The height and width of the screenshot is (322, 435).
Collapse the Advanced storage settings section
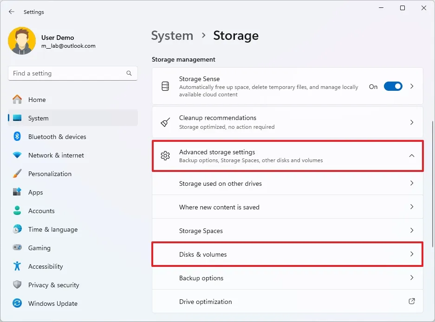[411, 156]
